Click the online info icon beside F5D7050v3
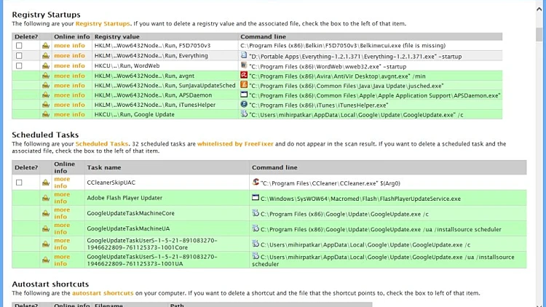 pos(46,45)
